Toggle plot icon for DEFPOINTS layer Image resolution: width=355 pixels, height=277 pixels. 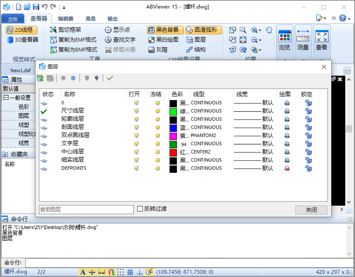click(x=287, y=168)
